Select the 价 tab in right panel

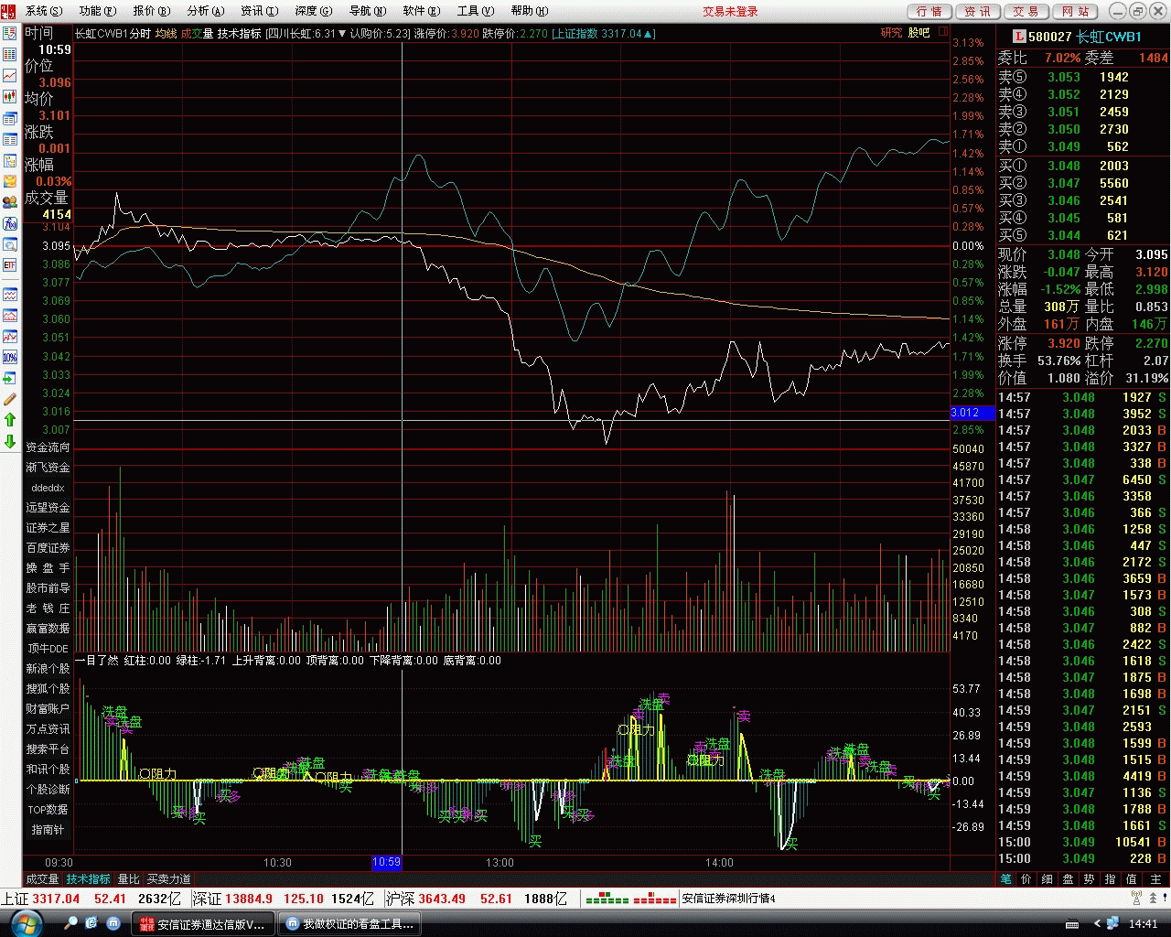pos(1026,879)
